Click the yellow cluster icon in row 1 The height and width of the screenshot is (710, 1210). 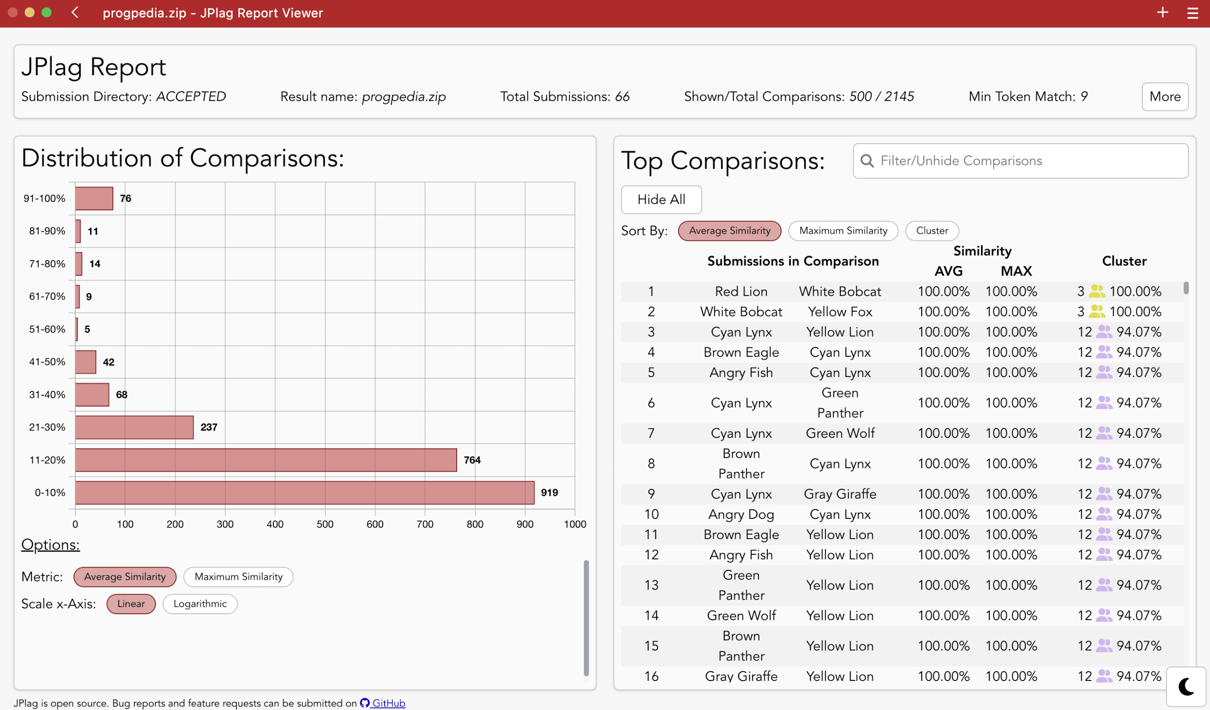pos(1097,291)
